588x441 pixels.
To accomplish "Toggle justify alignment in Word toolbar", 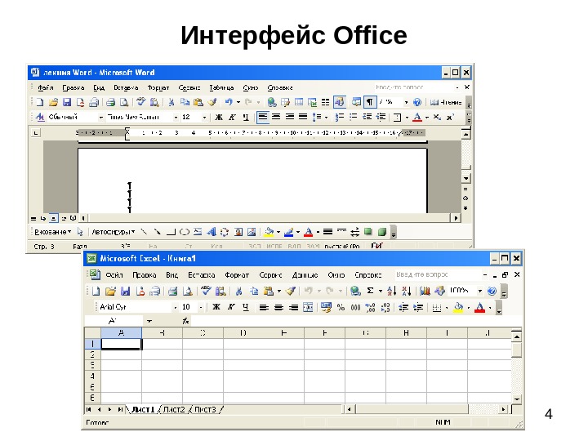I will click(x=303, y=117).
